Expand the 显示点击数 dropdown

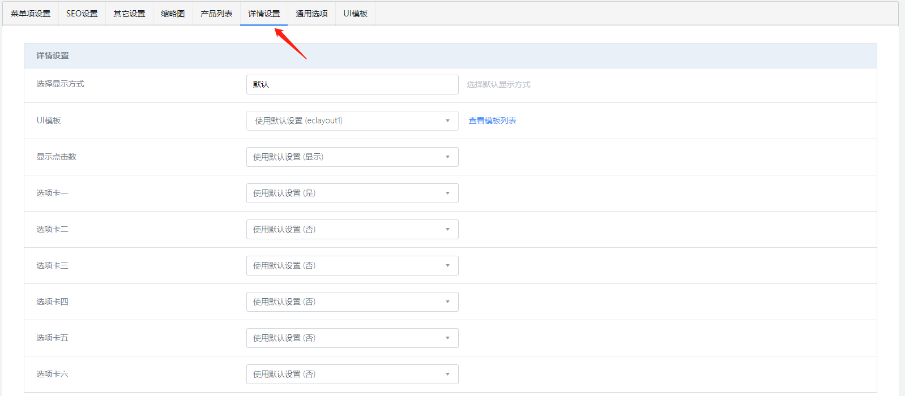click(x=352, y=157)
